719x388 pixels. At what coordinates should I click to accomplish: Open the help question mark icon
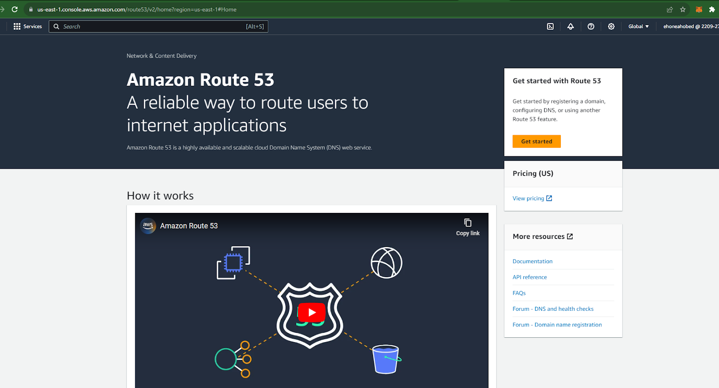click(591, 26)
